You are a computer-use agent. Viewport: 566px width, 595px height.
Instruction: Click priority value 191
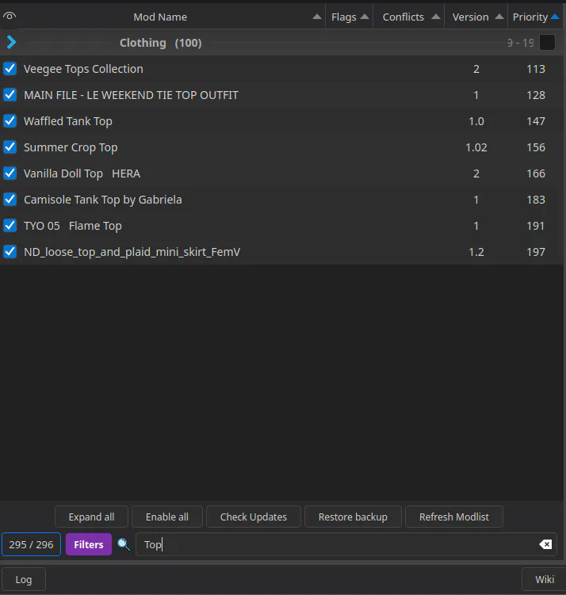pos(536,226)
